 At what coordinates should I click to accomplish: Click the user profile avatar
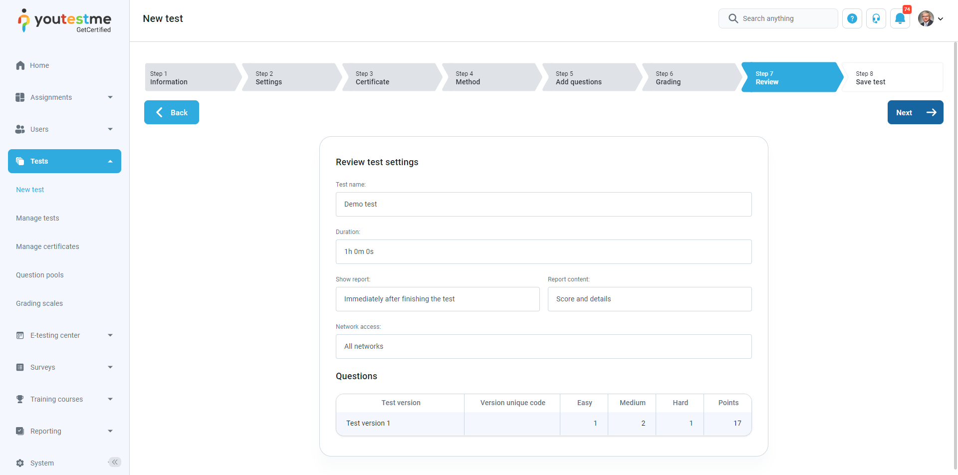coord(926,18)
